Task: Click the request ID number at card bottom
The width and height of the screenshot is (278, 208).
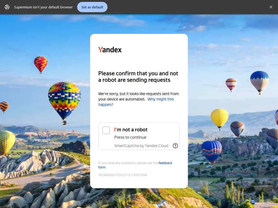Action: (x=123, y=175)
